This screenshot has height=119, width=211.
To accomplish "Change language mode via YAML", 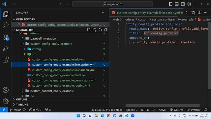I will click(163, 110).
